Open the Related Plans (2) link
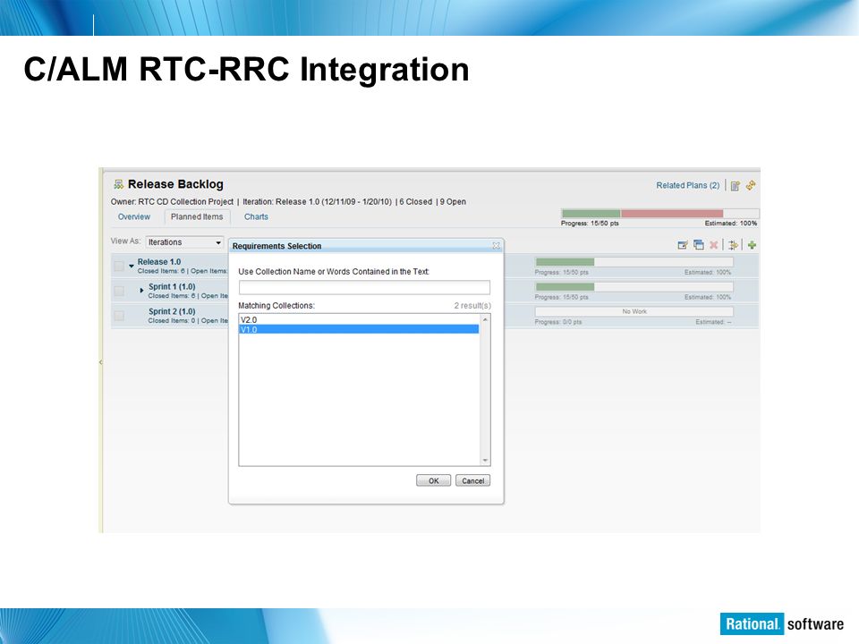859x644 pixels. click(687, 186)
